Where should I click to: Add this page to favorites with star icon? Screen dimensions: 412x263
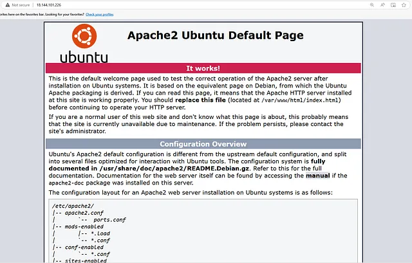pyautogui.click(x=404, y=5)
